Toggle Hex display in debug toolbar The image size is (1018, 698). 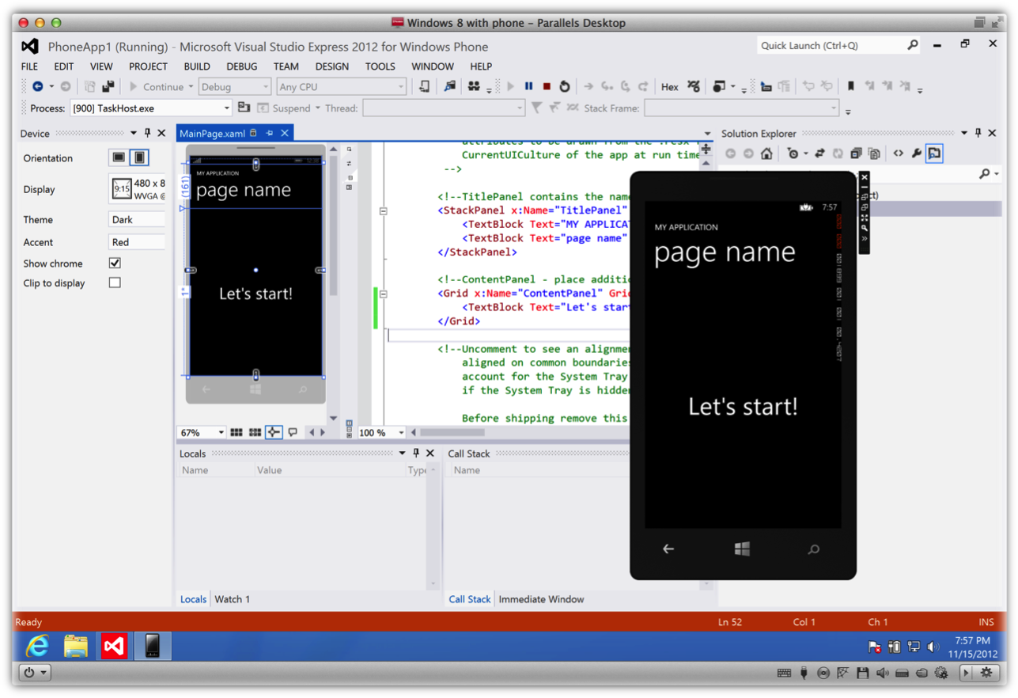(x=670, y=87)
